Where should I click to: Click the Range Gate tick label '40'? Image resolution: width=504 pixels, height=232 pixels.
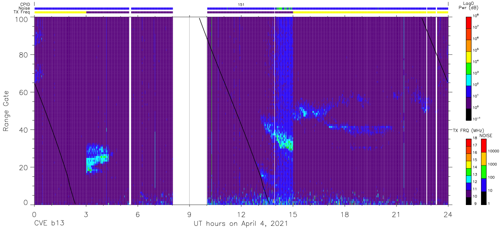coord(23,130)
